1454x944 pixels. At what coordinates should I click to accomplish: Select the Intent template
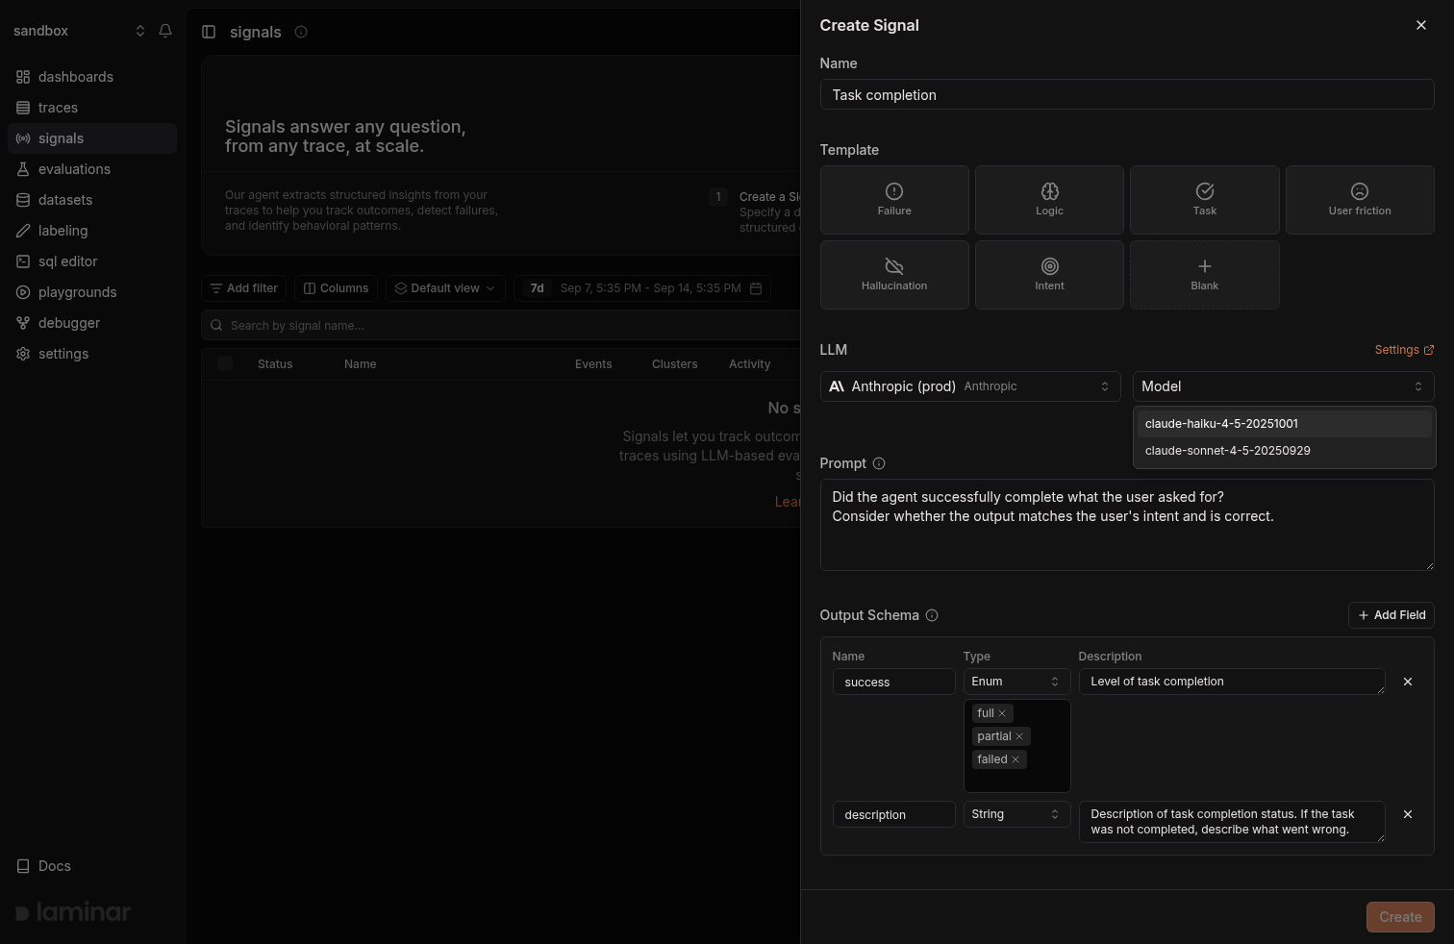(1049, 275)
